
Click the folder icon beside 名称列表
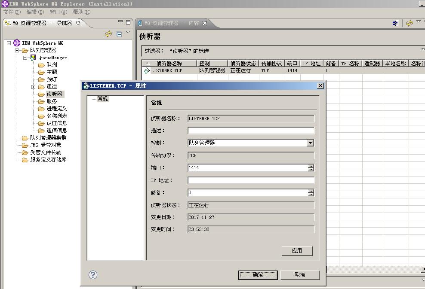[x=41, y=116]
